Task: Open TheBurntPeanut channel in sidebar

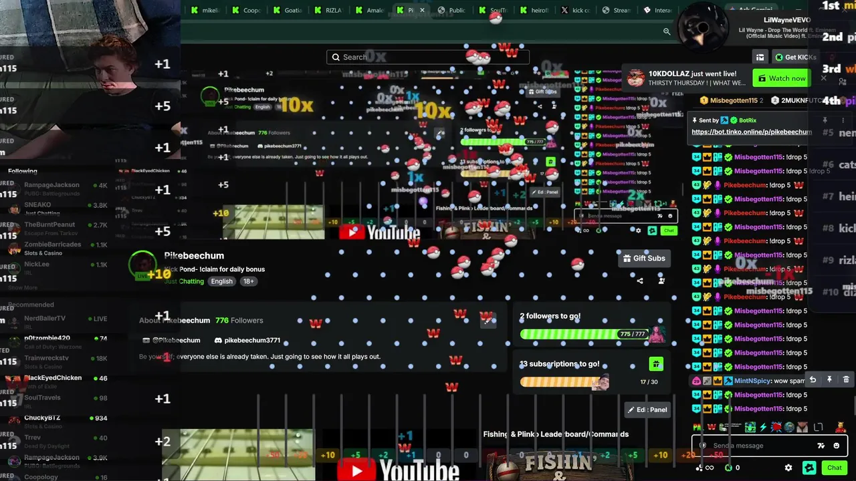Action: pyautogui.click(x=57, y=228)
